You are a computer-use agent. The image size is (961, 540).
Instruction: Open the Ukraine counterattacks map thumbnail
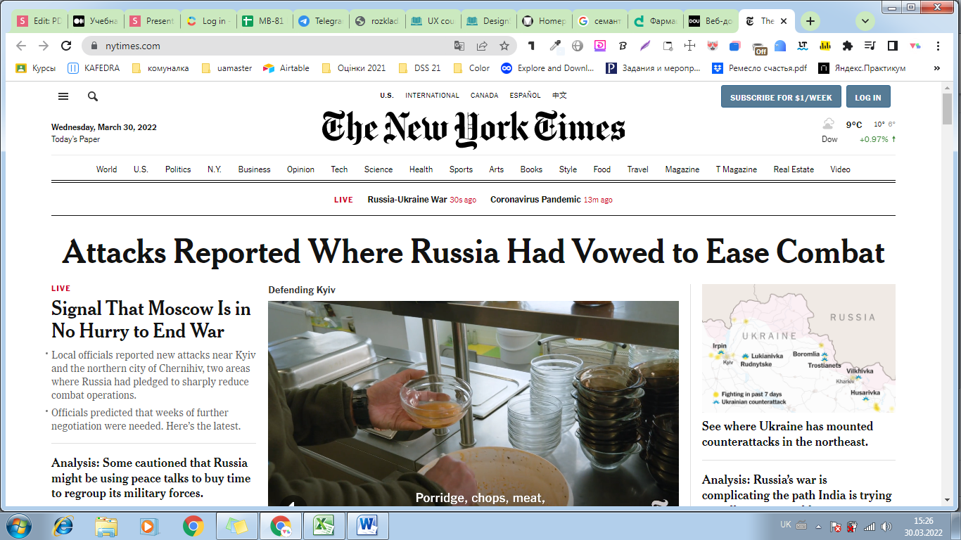tap(798, 348)
